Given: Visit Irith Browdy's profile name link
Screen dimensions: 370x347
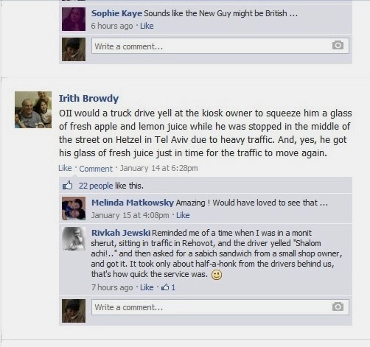Looking at the screenshot, I should pos(88,98).
